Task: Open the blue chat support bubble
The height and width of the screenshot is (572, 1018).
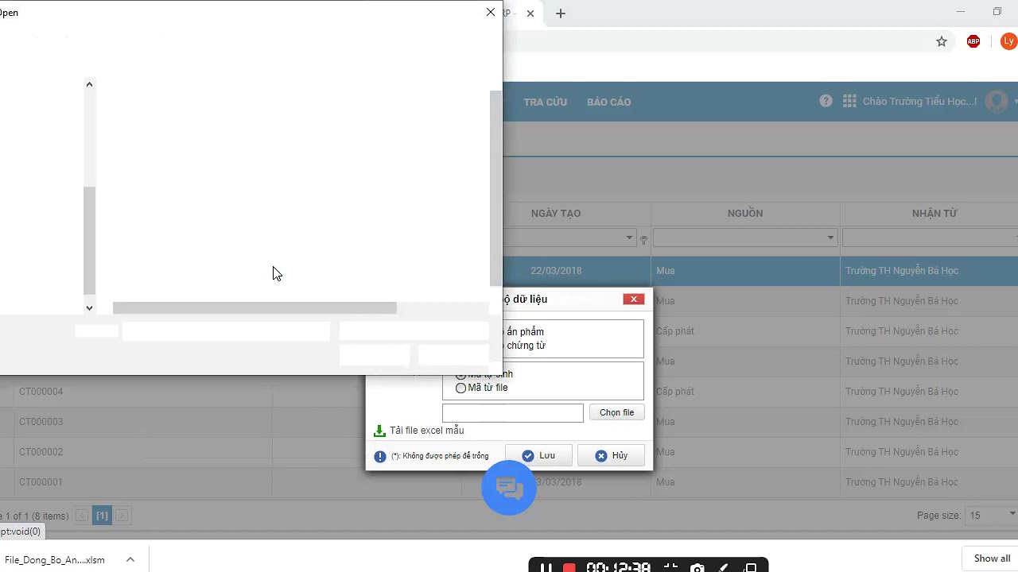Action: (509, 488)
